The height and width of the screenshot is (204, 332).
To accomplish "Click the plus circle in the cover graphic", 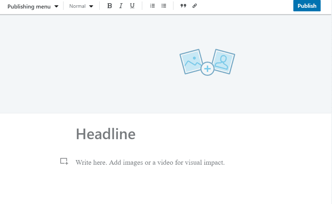I will coord(207,68).
